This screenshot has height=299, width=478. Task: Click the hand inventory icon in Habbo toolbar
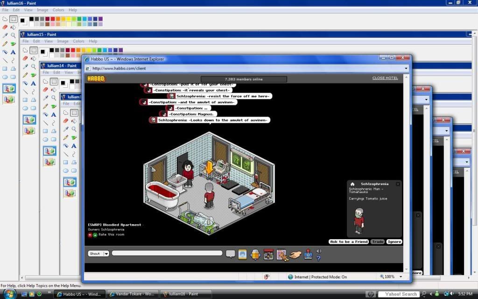[295, 255]
